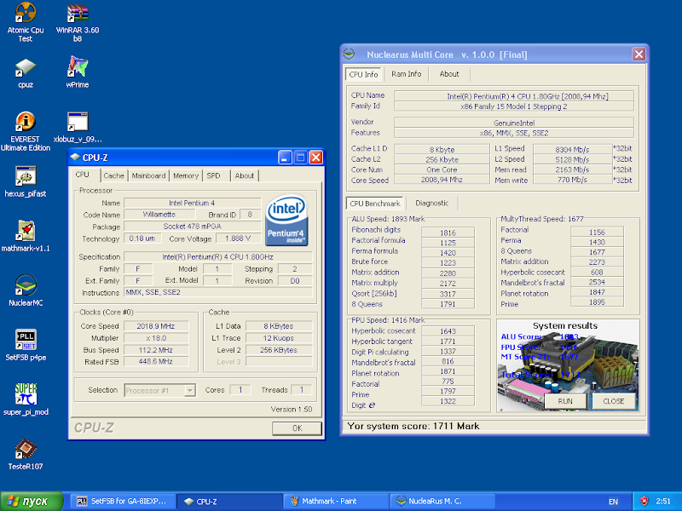Switch to the Diagnostic tab in Nuclearus

click(x=431, y=203)
